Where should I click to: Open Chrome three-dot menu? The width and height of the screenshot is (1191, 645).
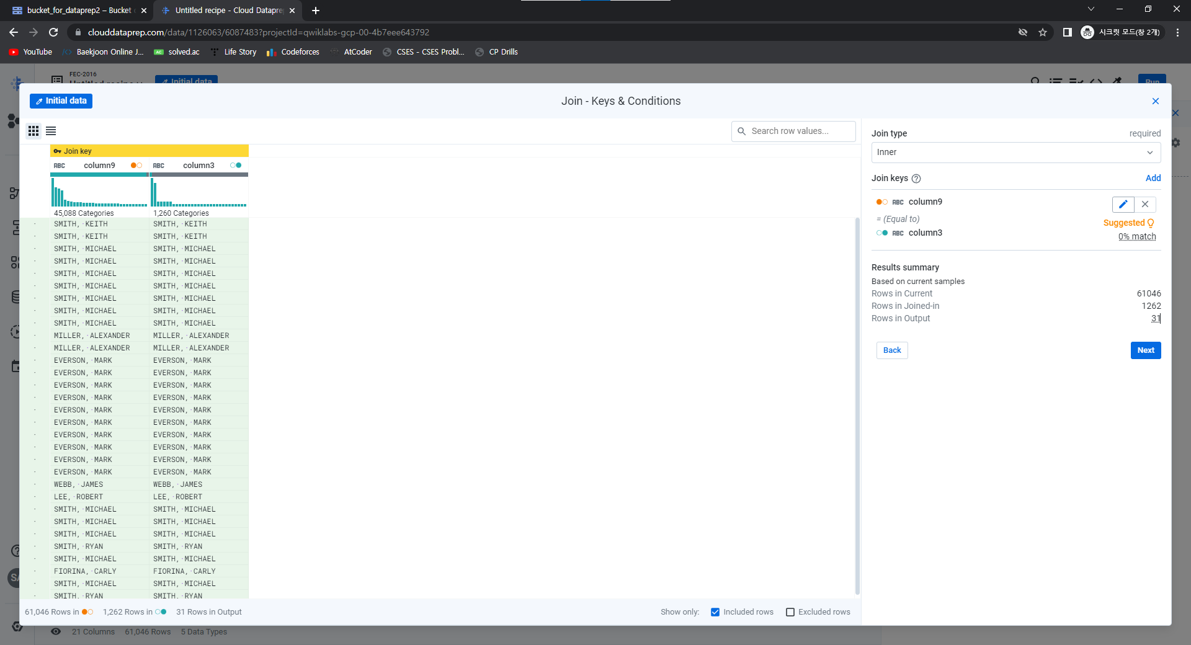[1177, 32]
